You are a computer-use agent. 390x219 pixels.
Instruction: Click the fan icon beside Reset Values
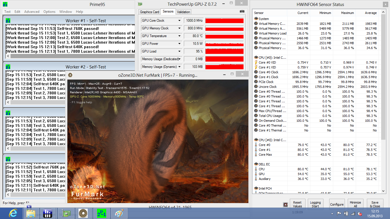(x=285, y=204)
